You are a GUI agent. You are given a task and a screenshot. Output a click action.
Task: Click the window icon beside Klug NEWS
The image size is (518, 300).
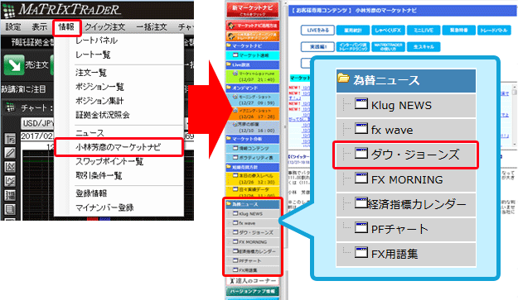[x=361, y=103]
